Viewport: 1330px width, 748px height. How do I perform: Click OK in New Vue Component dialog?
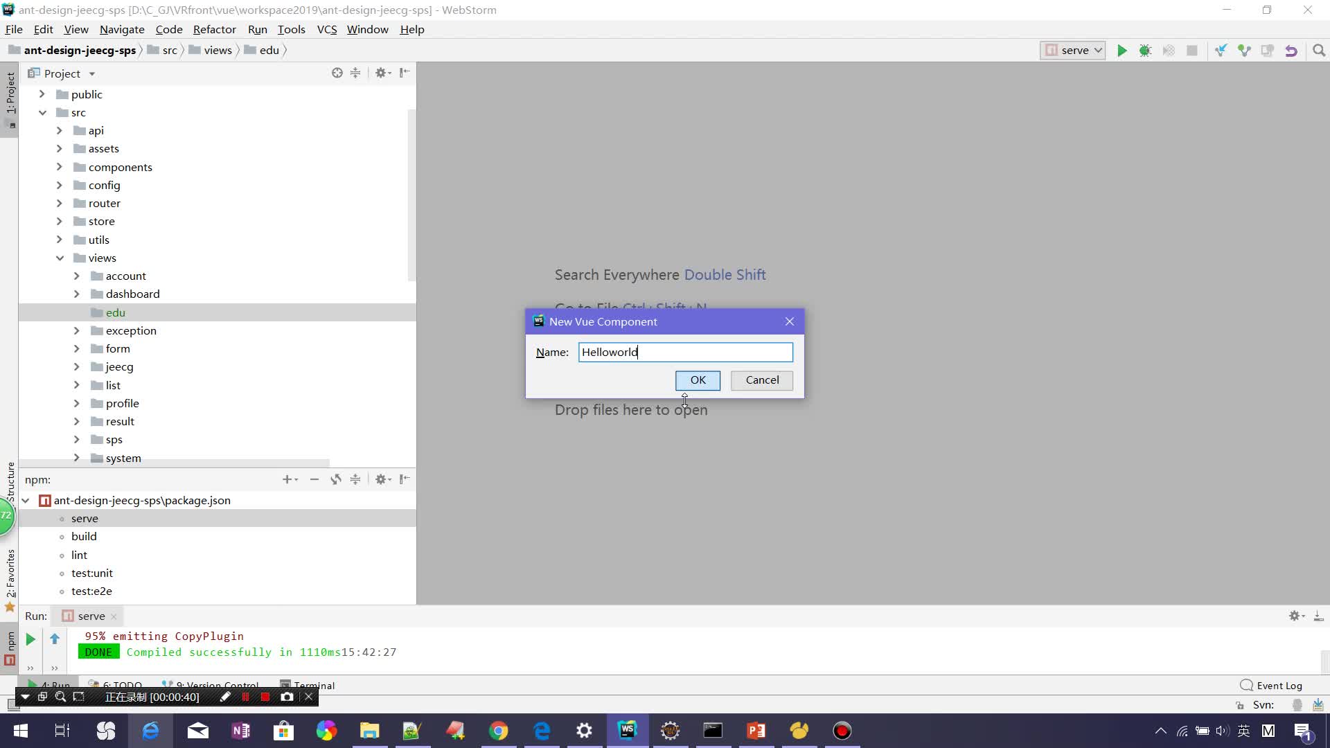(x=698, y=380)
